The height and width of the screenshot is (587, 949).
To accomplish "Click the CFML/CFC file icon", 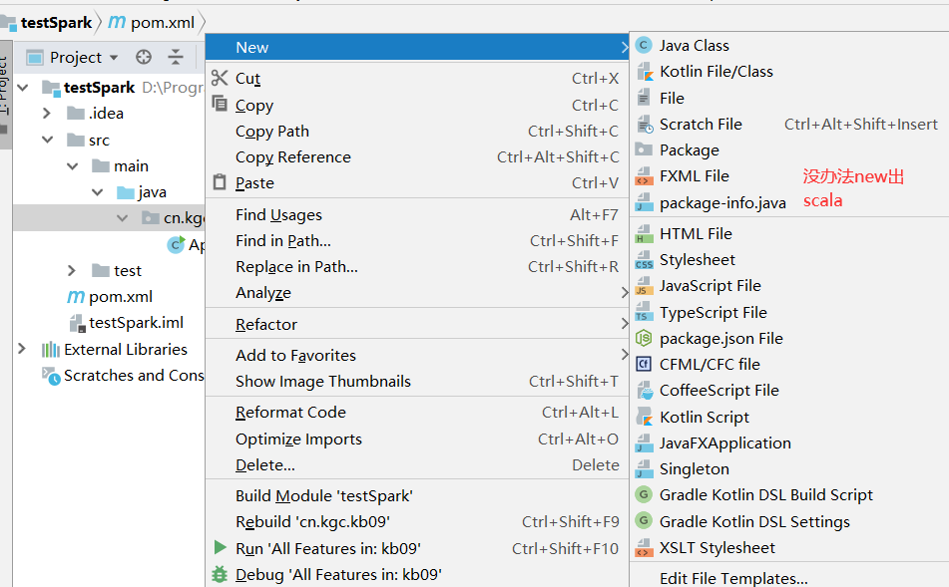I will (644, 364).
